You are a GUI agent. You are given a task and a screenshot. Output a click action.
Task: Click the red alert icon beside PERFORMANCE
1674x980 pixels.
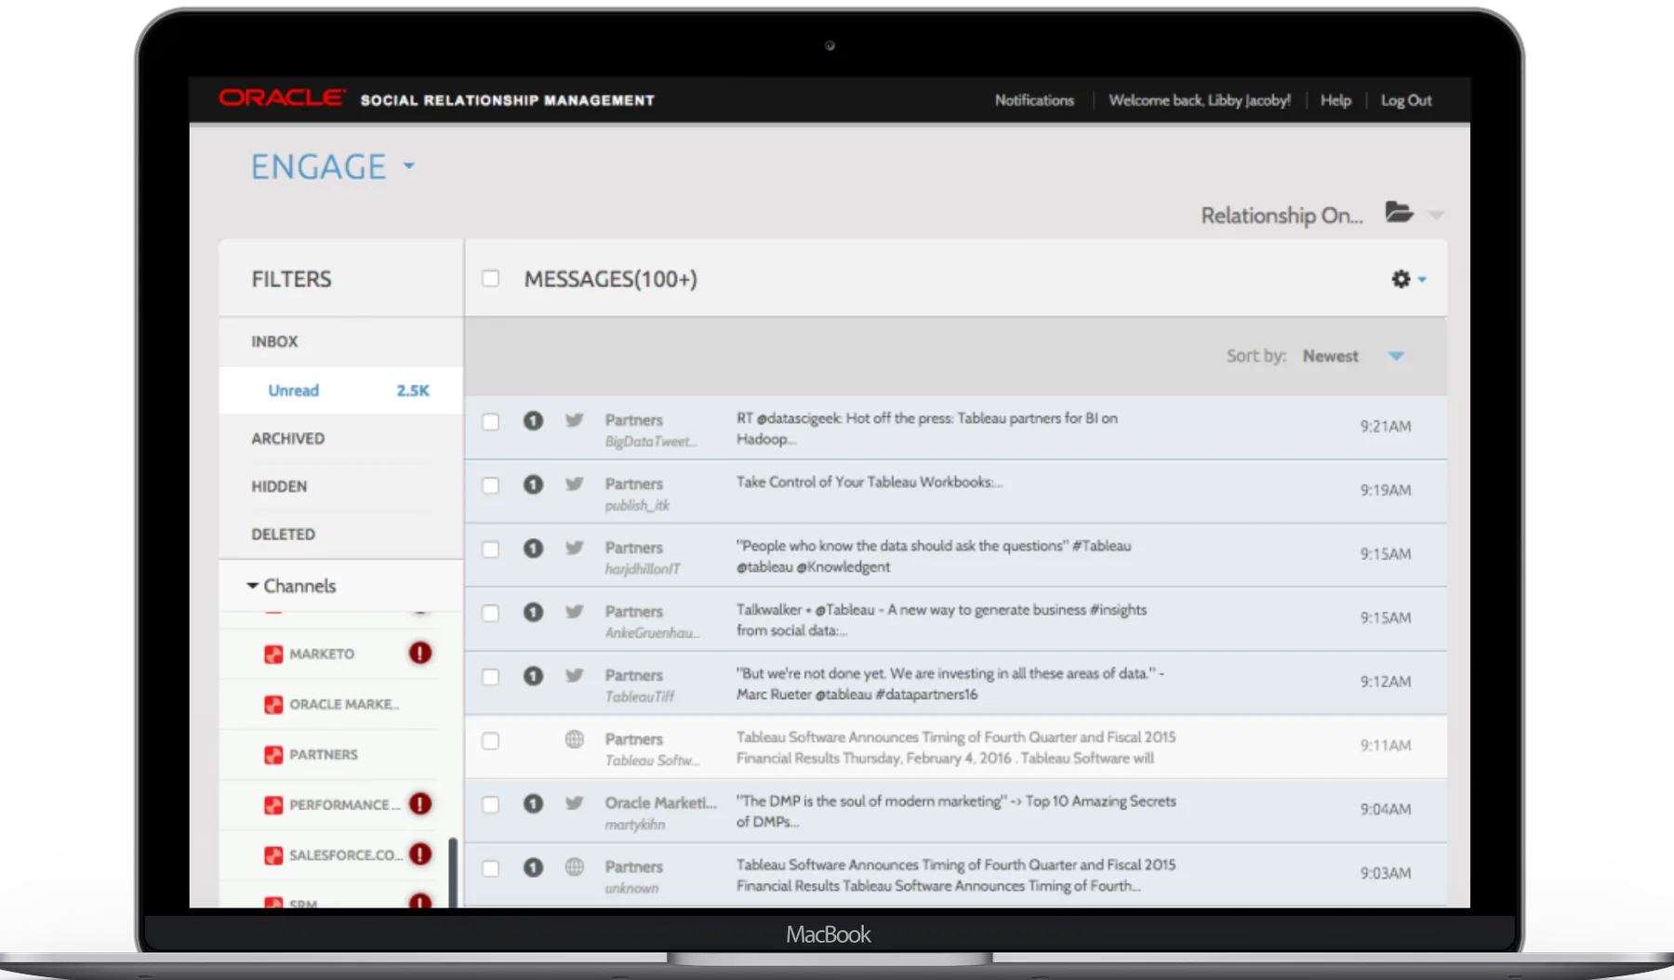pos(420,803)
